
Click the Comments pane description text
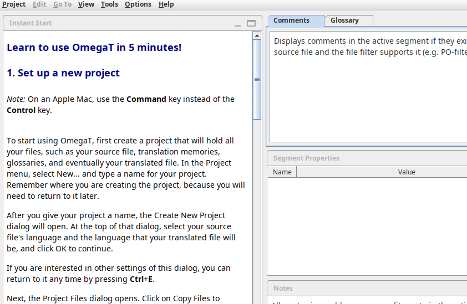(370, 47)
